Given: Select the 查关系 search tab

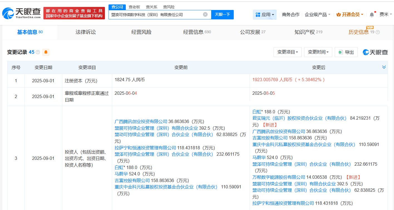Looking at the screenshot, I should tap(151, 7).
